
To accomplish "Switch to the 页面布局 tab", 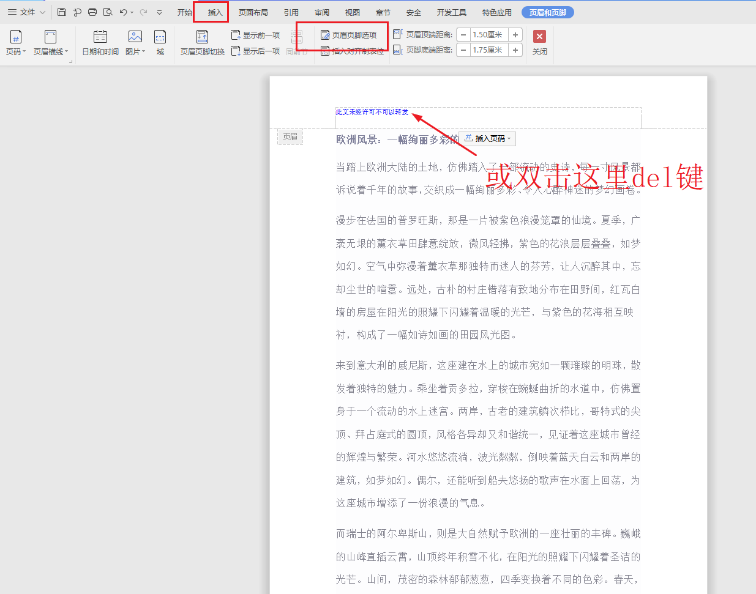I will point(253,12).
